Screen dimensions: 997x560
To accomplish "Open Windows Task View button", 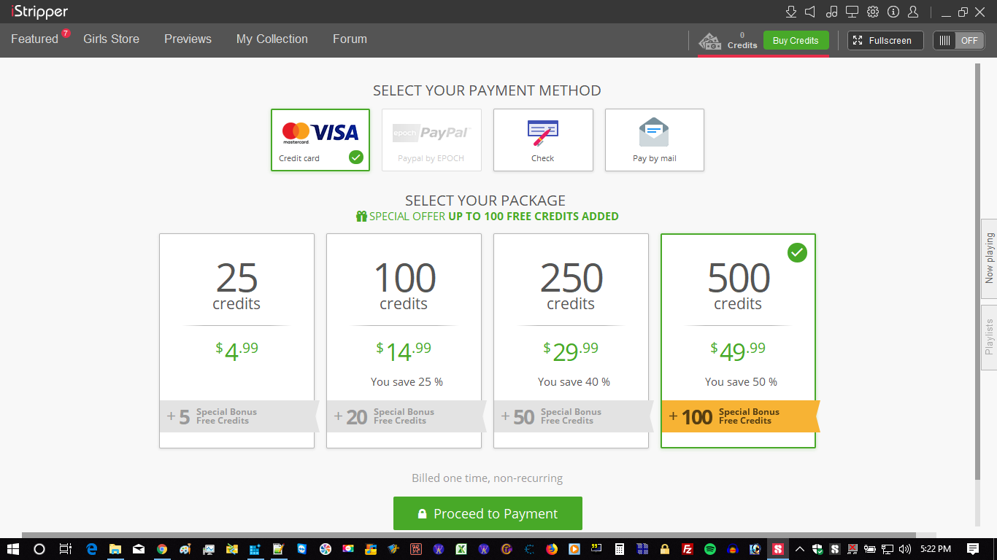I will (65, 549).
